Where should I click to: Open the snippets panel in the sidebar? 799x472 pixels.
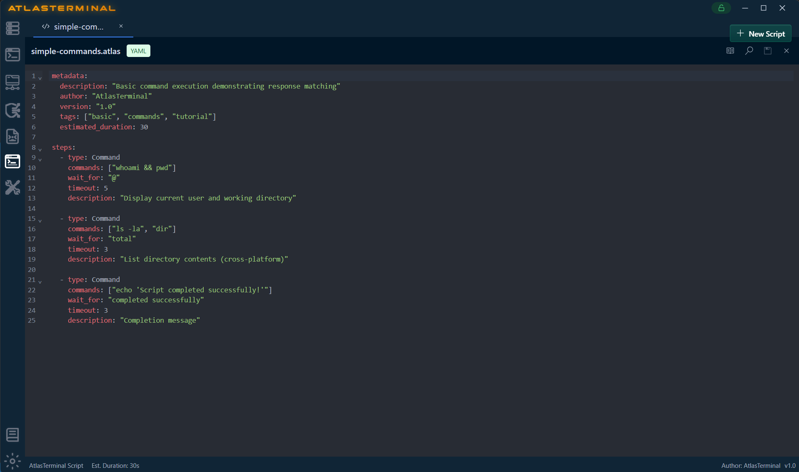click(x=12, y=136)
